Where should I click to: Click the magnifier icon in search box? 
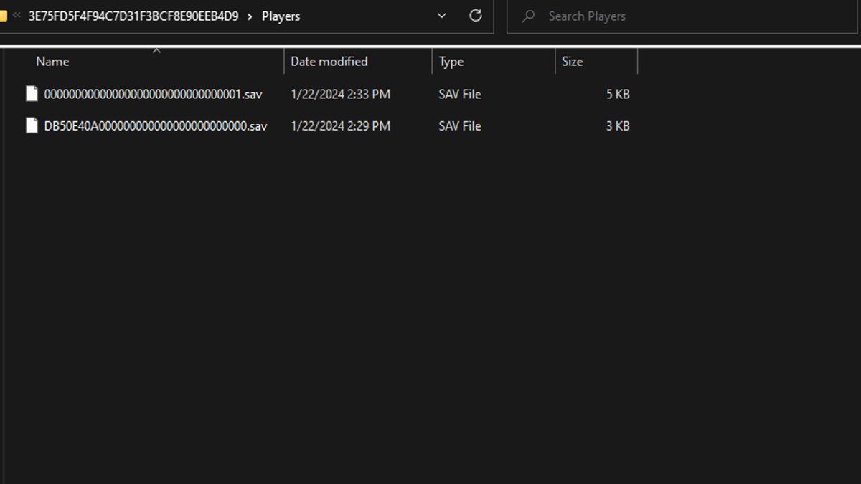[529, 16]
